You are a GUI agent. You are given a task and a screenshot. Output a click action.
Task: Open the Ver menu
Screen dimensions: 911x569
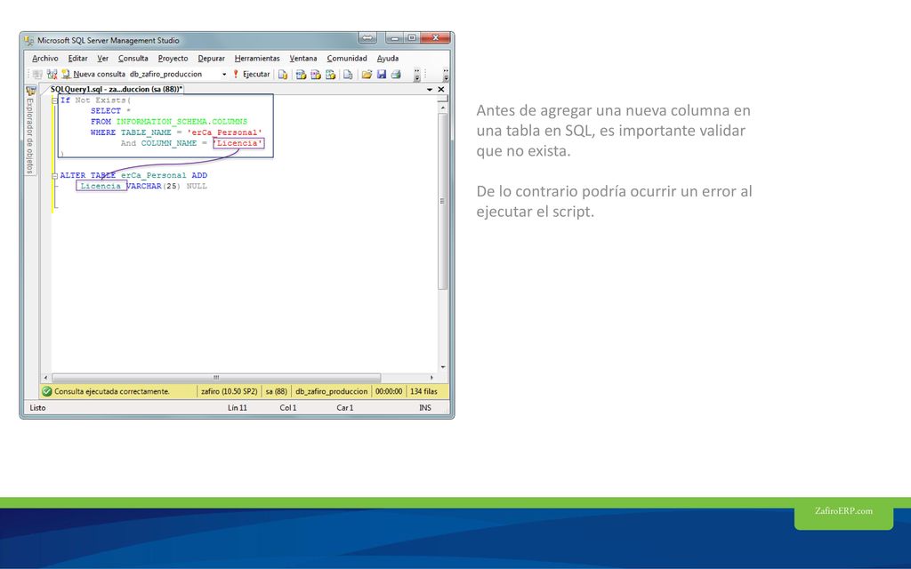(x=102, y=58)
